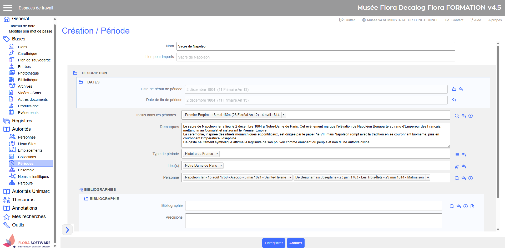Collapse the DESCRIPTION section
Viewport: 505px width, 248px height.
(75, 73)
